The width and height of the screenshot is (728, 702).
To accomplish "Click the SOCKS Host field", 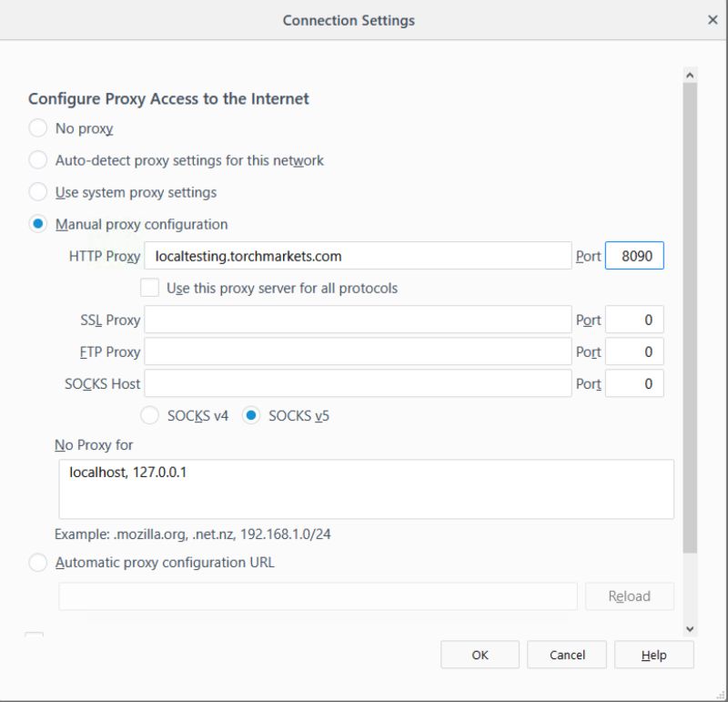I will coord(359,383).
